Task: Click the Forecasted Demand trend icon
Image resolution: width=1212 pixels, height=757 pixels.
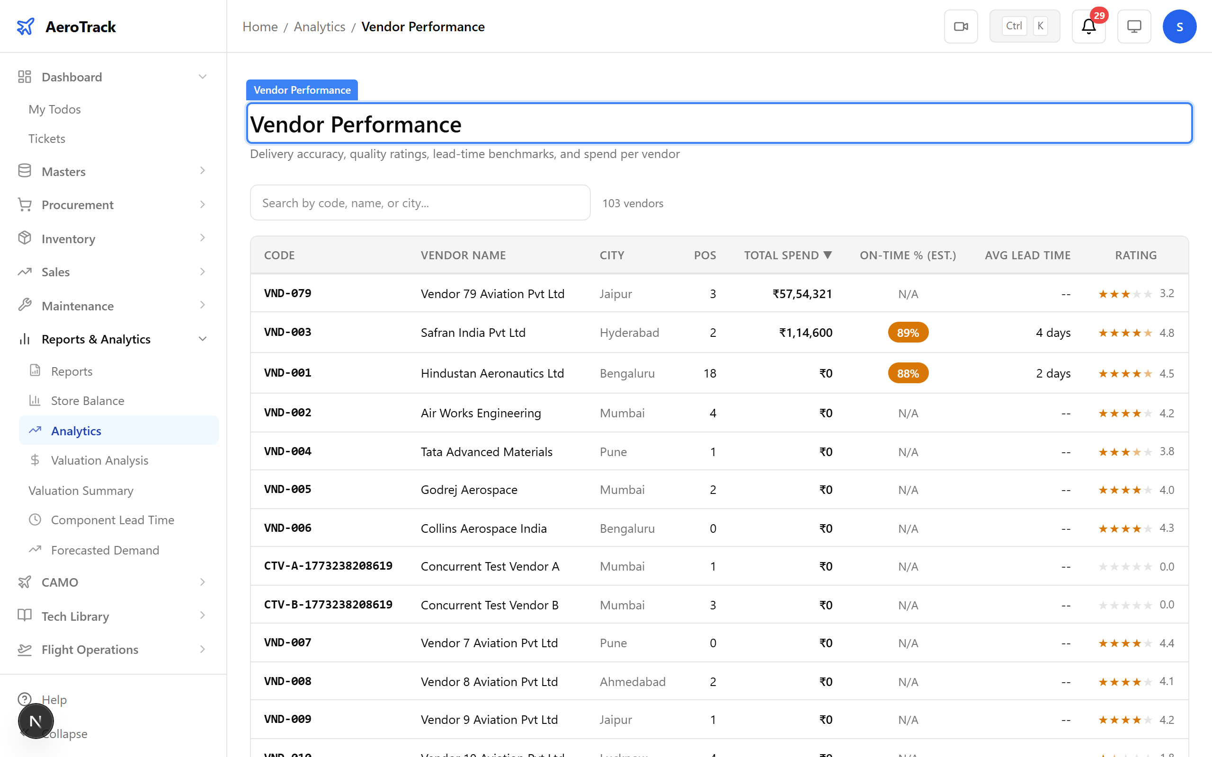Action: pyautogui.click(x=35, y=549)
